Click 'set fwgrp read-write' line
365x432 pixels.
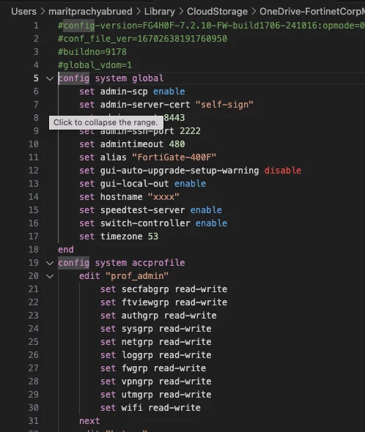[153, 368]
